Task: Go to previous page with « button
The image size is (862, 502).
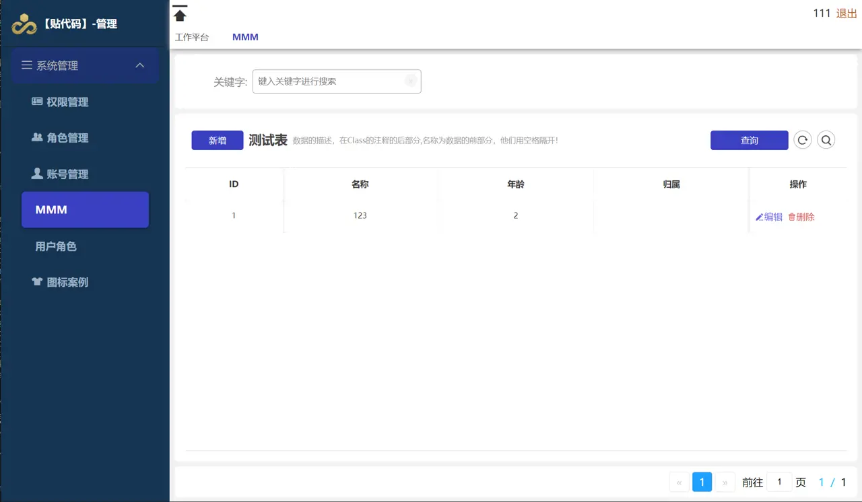Action: click(679, 482)
